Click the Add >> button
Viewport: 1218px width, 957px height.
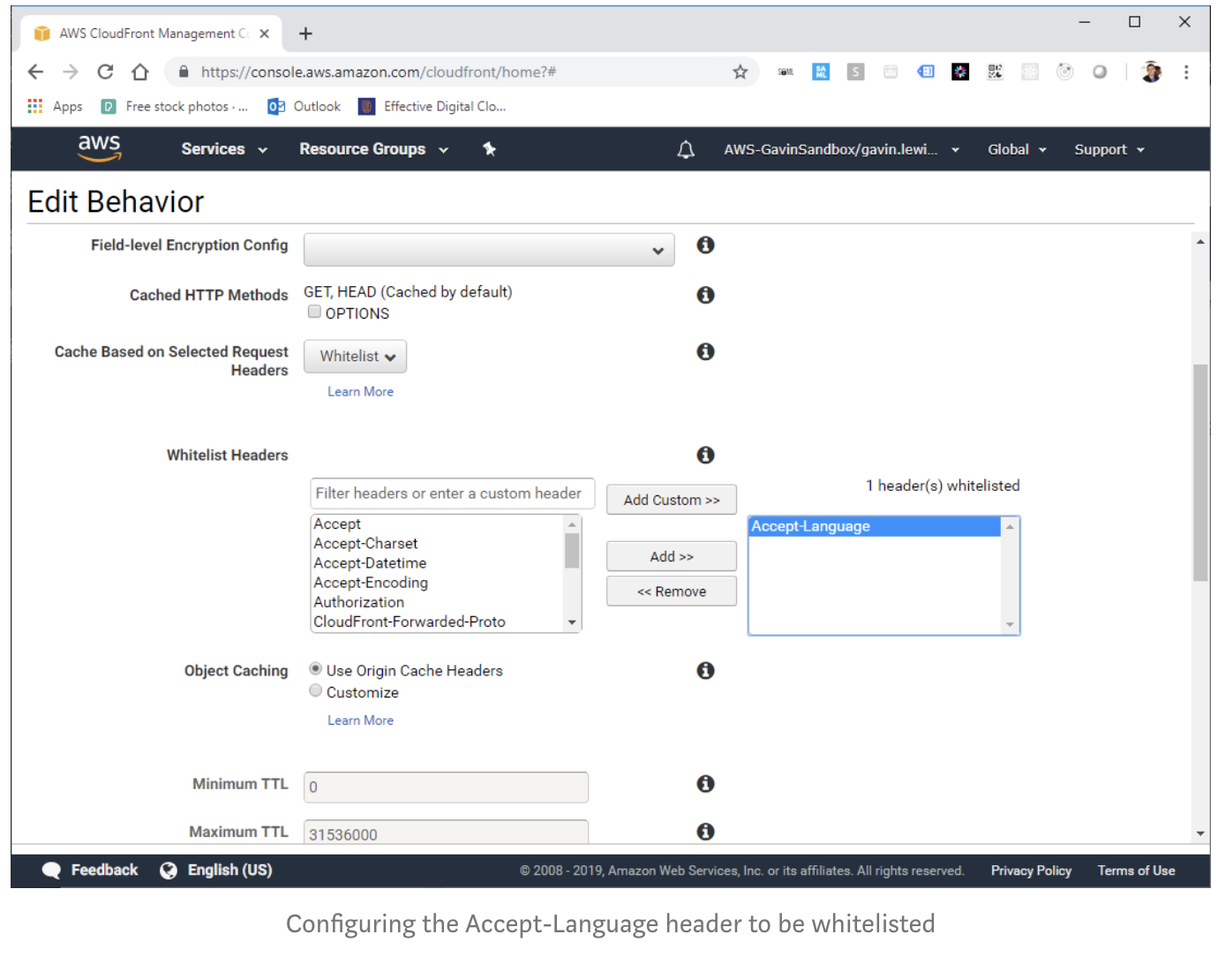(x=672, y=556)
